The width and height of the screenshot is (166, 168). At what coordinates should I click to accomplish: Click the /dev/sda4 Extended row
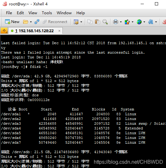coord(72,128)
